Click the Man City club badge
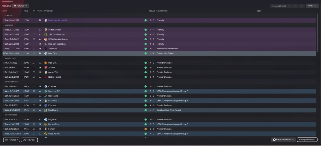Screen dimensions: 321x146 (x=46, y=53)
